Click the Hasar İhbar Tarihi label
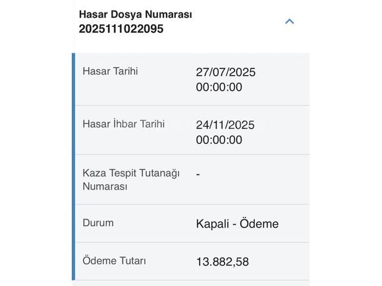 [x=124, y=124]
